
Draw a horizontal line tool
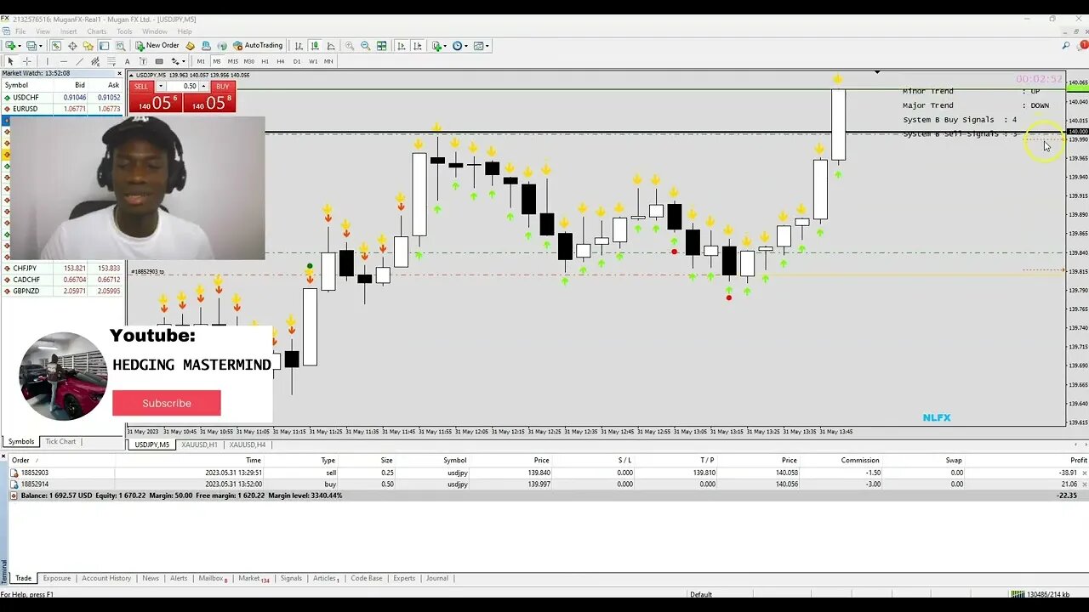(x=64, y=61)
